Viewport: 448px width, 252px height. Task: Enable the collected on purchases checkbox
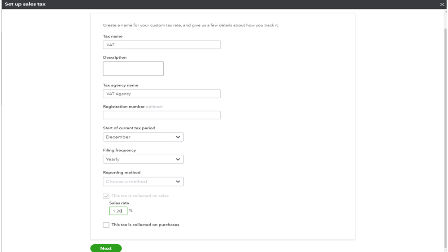106,225
